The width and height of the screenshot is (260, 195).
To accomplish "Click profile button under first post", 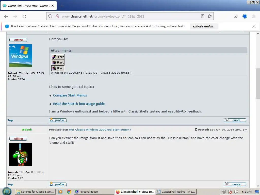I will (x=58, y=120).
